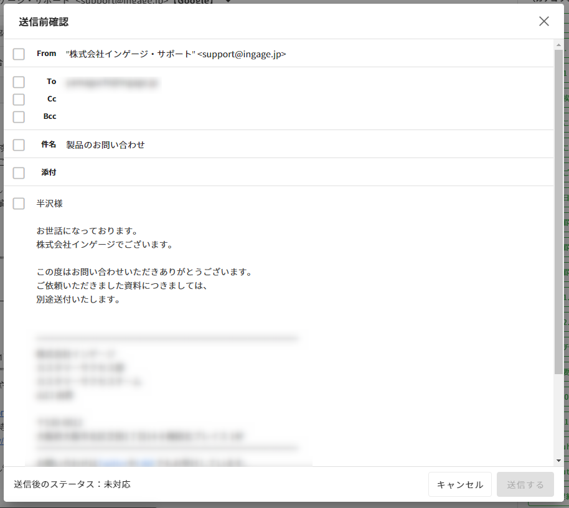Screen dimensions: 569x508
Task: Click the 送信前確認 dialog title
Action: (x=44, y=22)
